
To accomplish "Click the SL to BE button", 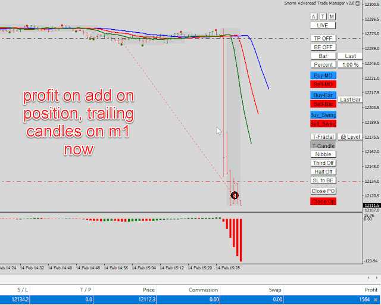I will [x=323, y=180].
